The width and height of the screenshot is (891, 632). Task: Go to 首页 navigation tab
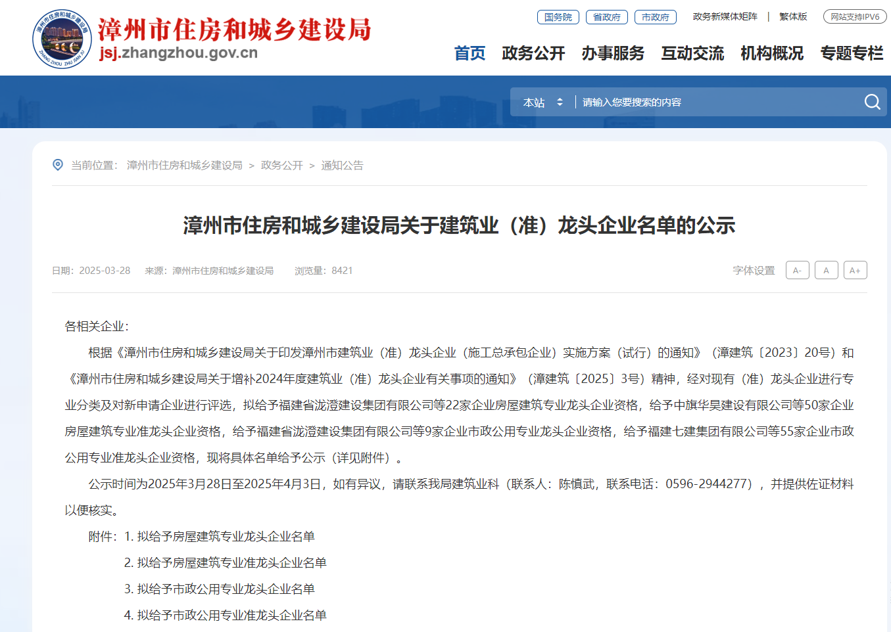coord(470,53)
